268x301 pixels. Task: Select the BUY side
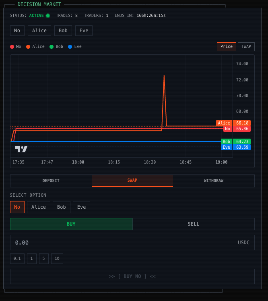(x=71, y=224)
